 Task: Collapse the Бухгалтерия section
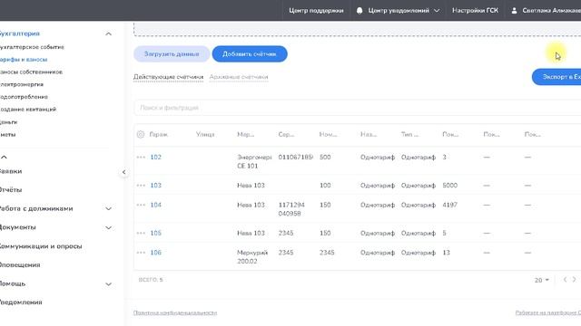[x=108, y=34]
